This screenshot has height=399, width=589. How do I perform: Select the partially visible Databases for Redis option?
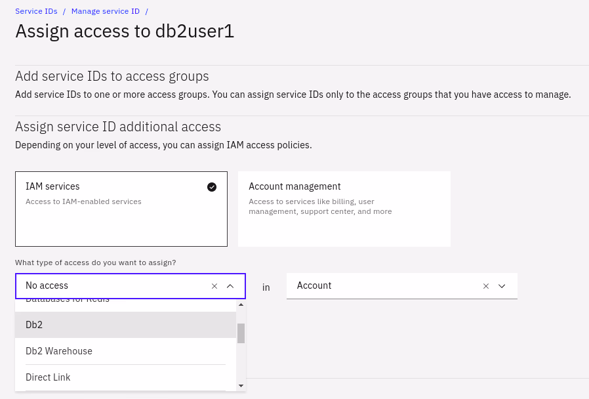(x=125, y=302)
